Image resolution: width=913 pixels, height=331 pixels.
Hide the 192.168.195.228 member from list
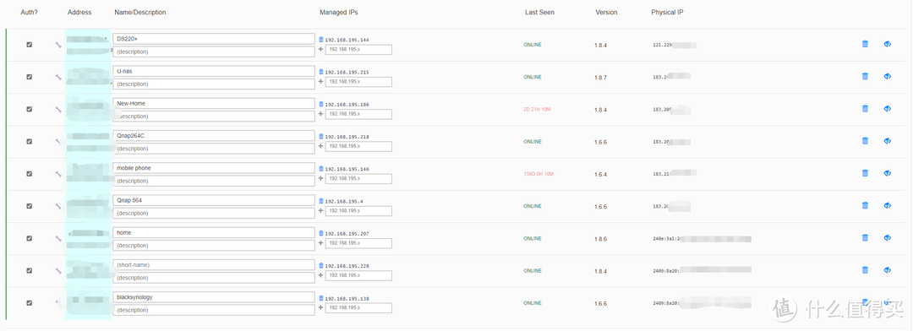click(888, 270)
